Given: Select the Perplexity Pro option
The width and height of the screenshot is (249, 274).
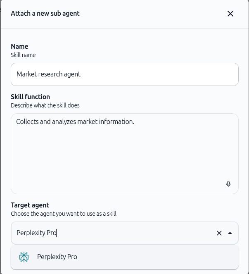Looking at the screenshot, I should [125, 257].
